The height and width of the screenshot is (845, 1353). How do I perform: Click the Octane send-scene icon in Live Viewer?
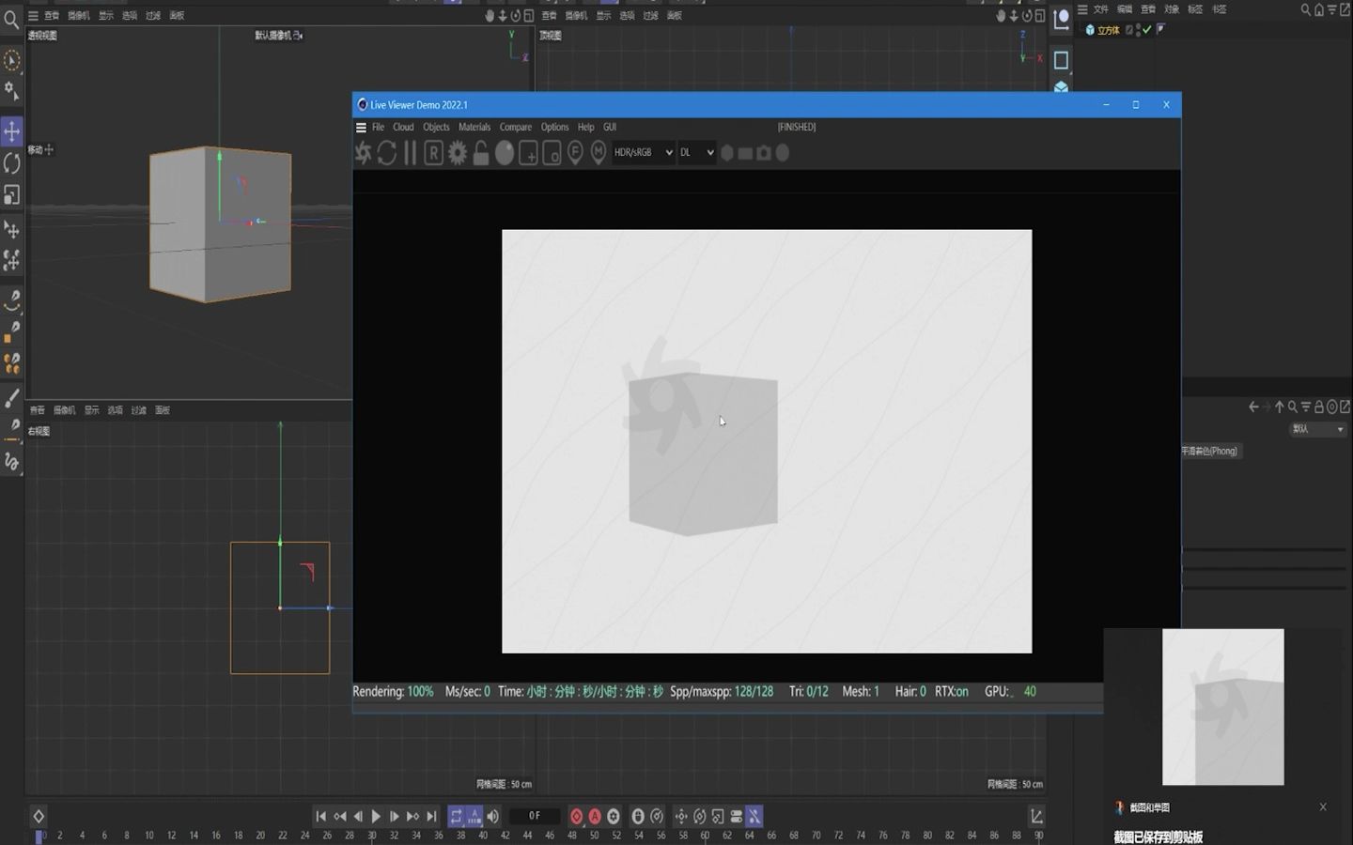pyautogui.click(x=364, y=153)
